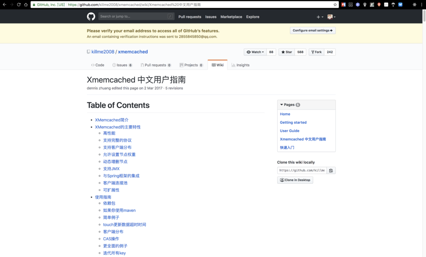Jump to 更全面的例子 section
This screenshot has width=426, height=257.
pyautogui.click(x=115, y=246)
